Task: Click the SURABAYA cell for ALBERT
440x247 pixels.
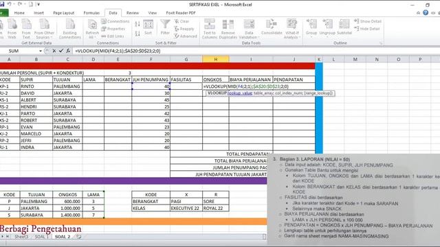Action: click(x=67, y=100)
